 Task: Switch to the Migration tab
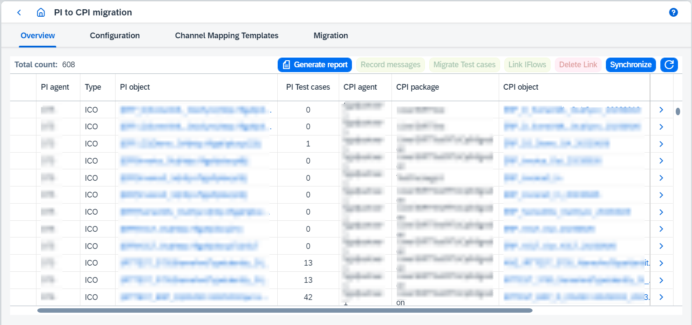point(331,36)
